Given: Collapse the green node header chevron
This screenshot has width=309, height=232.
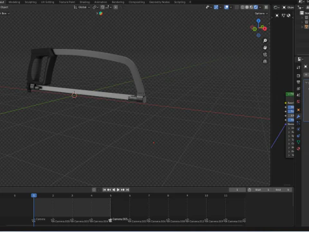Looking at the screenshot, I should (289, 94).
